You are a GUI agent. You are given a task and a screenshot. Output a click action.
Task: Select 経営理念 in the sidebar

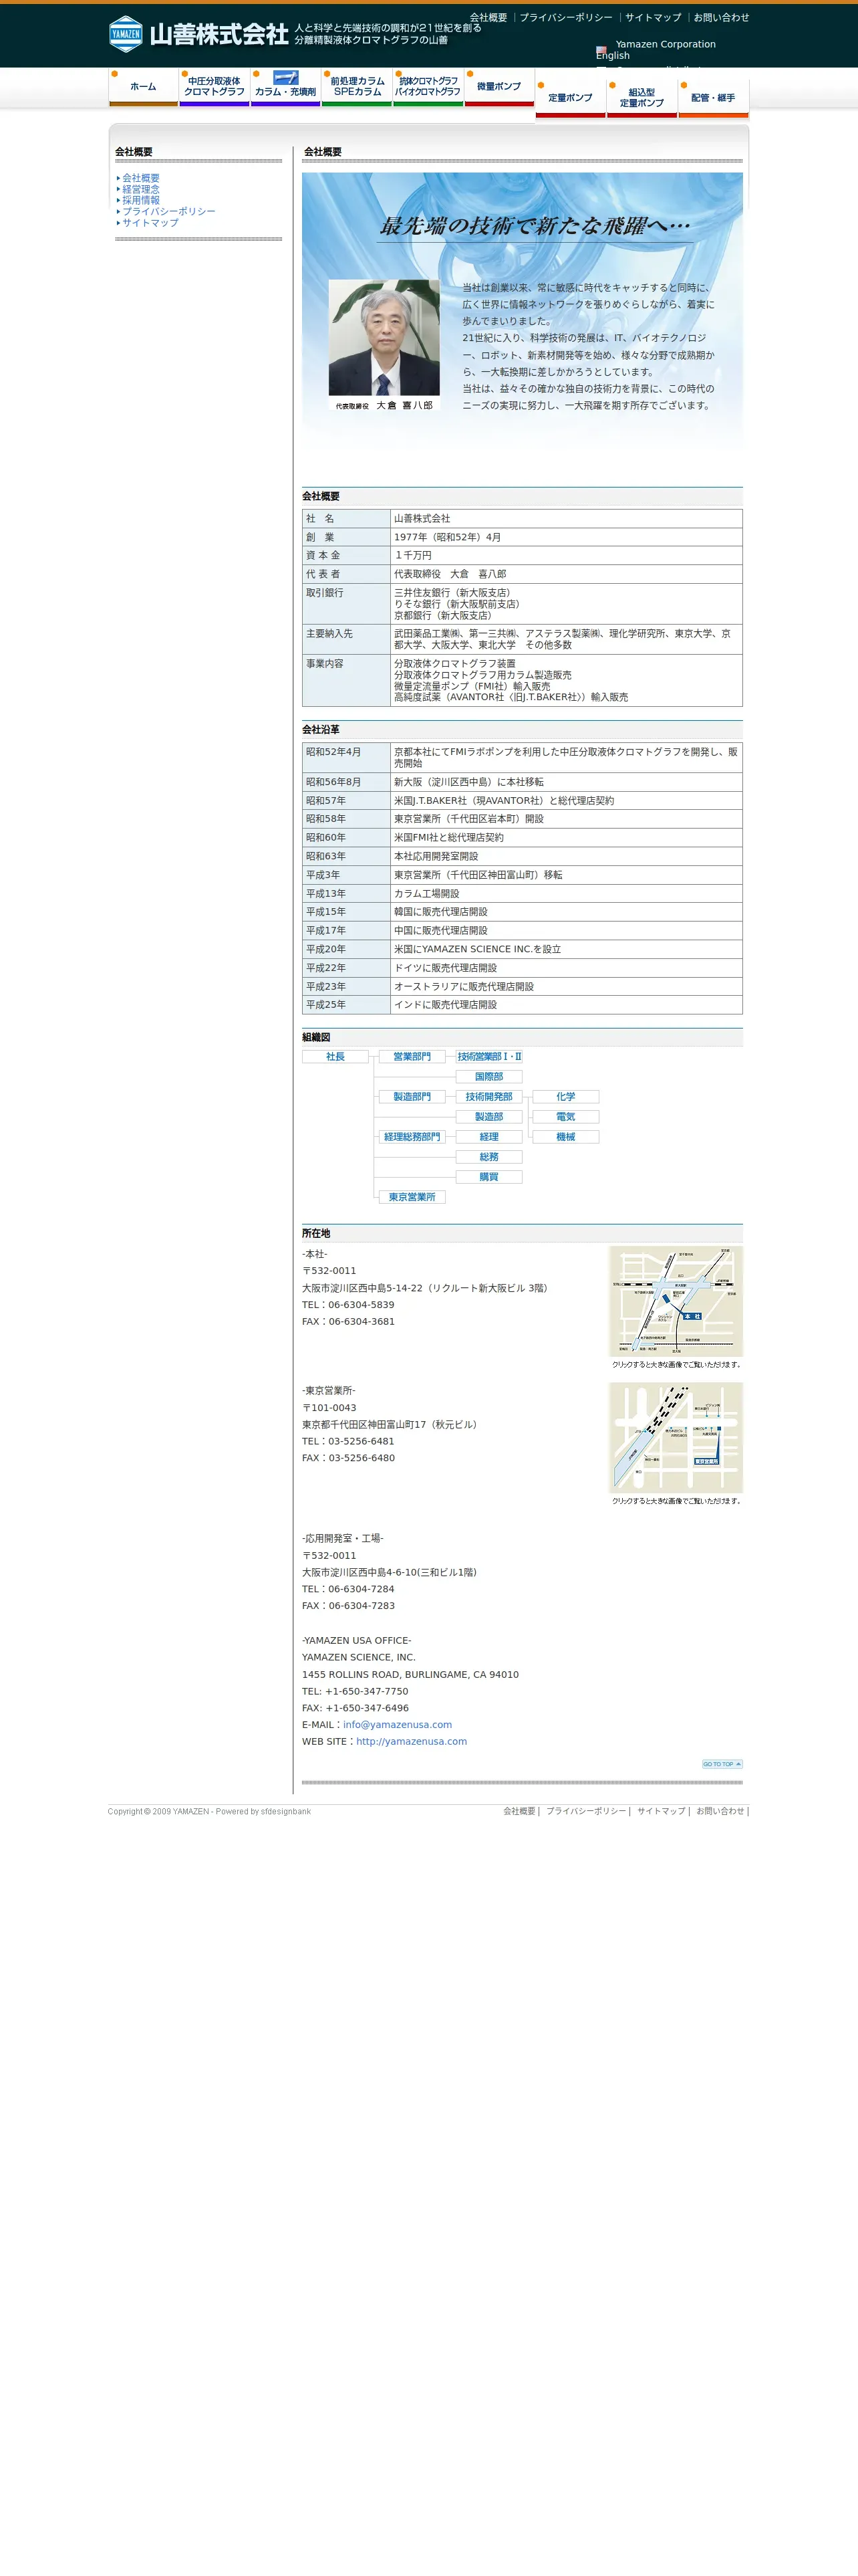click(141, 189)
